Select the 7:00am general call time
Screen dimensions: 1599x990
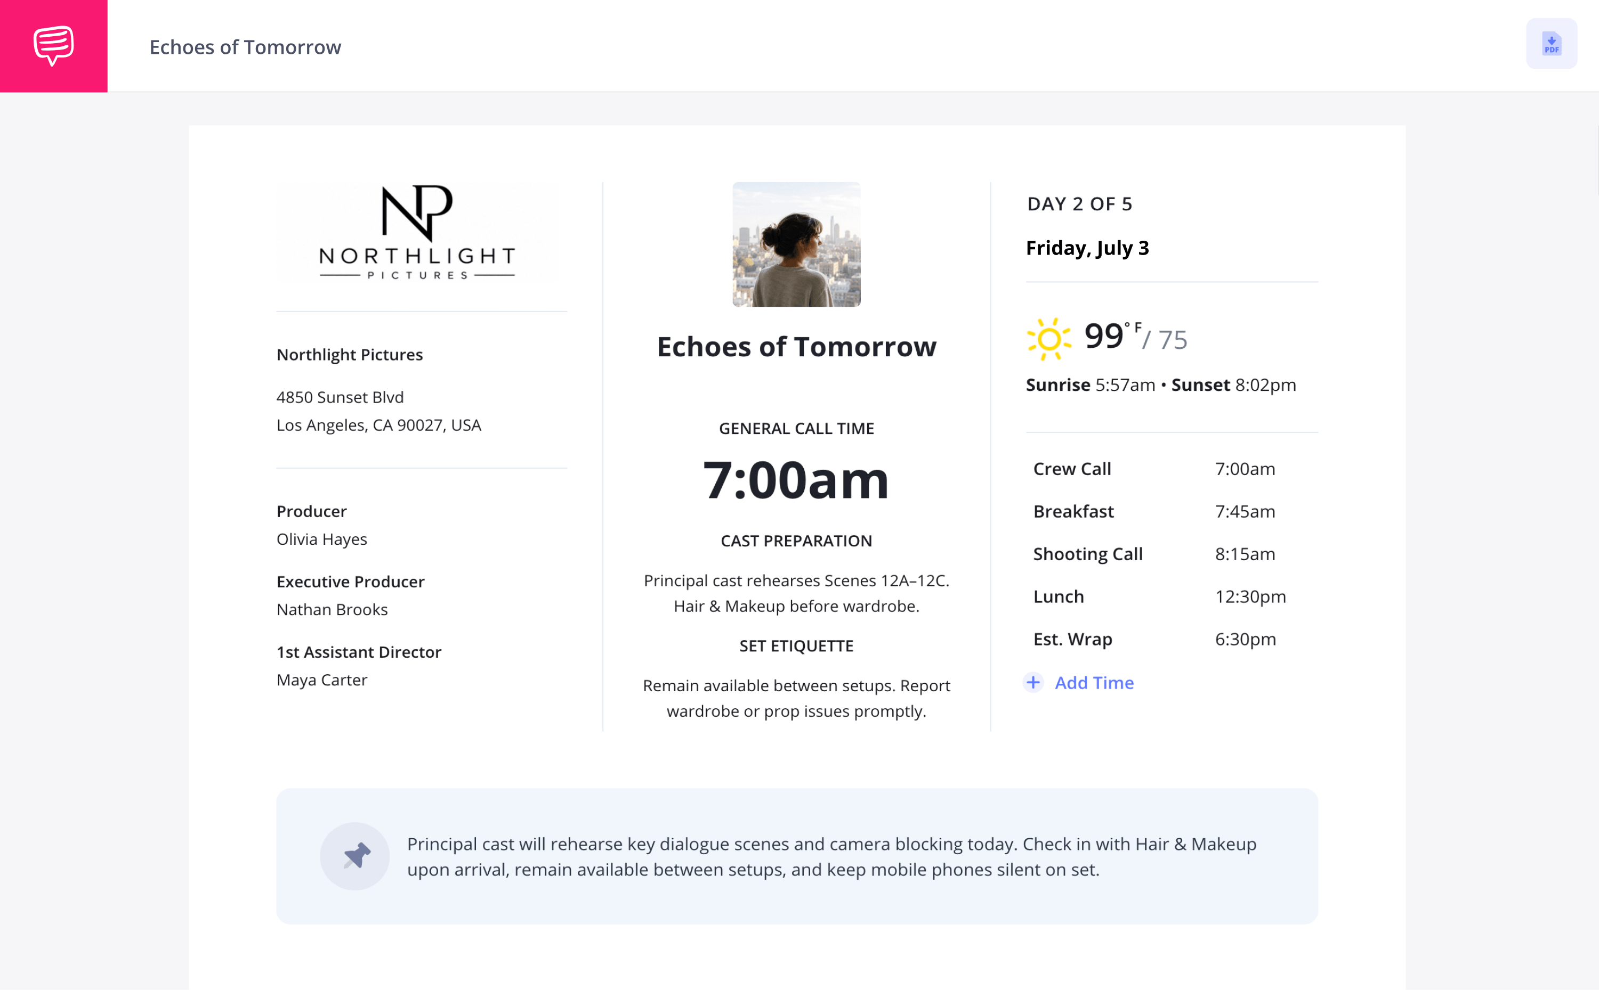(796, 480)
